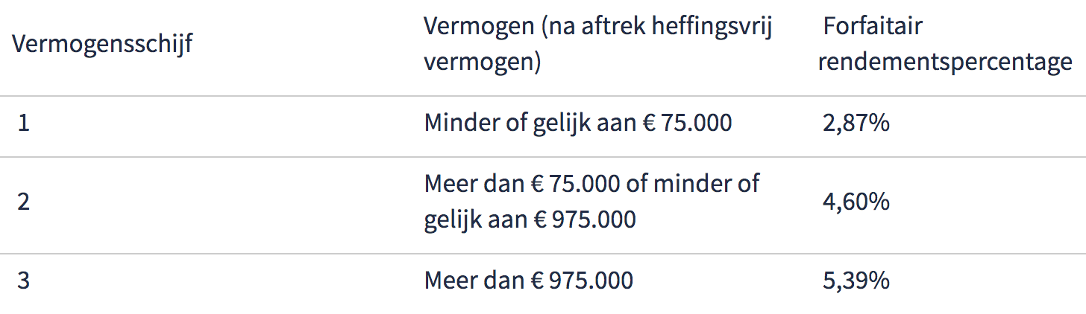Select the schijf number 2 cell
The image size is (1086, 314).
pos(24,201)
